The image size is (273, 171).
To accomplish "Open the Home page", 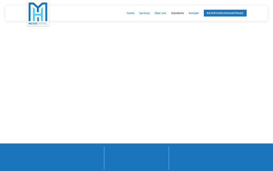I will pos(131,13).
